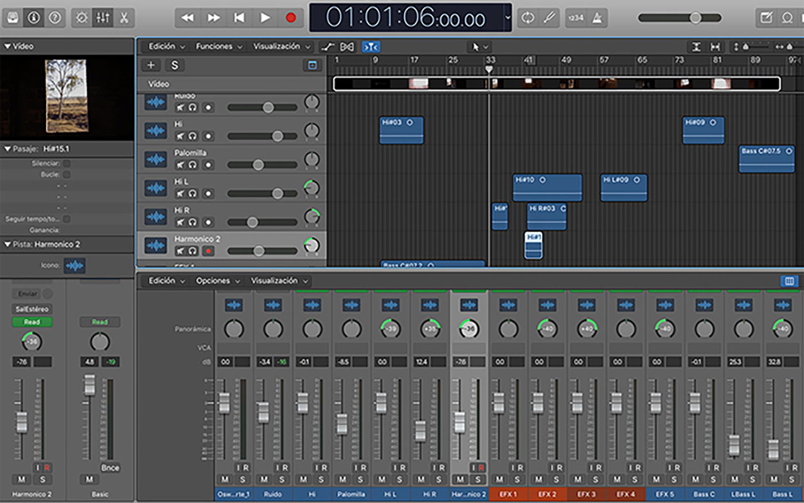This screenshot has height=503, width=804.
Task: Select the Hi#03 audio region
Action: tap(401, 130)
